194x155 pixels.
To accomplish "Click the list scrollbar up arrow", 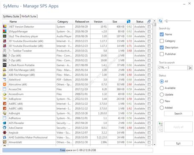I will click(x=154, y=21).
